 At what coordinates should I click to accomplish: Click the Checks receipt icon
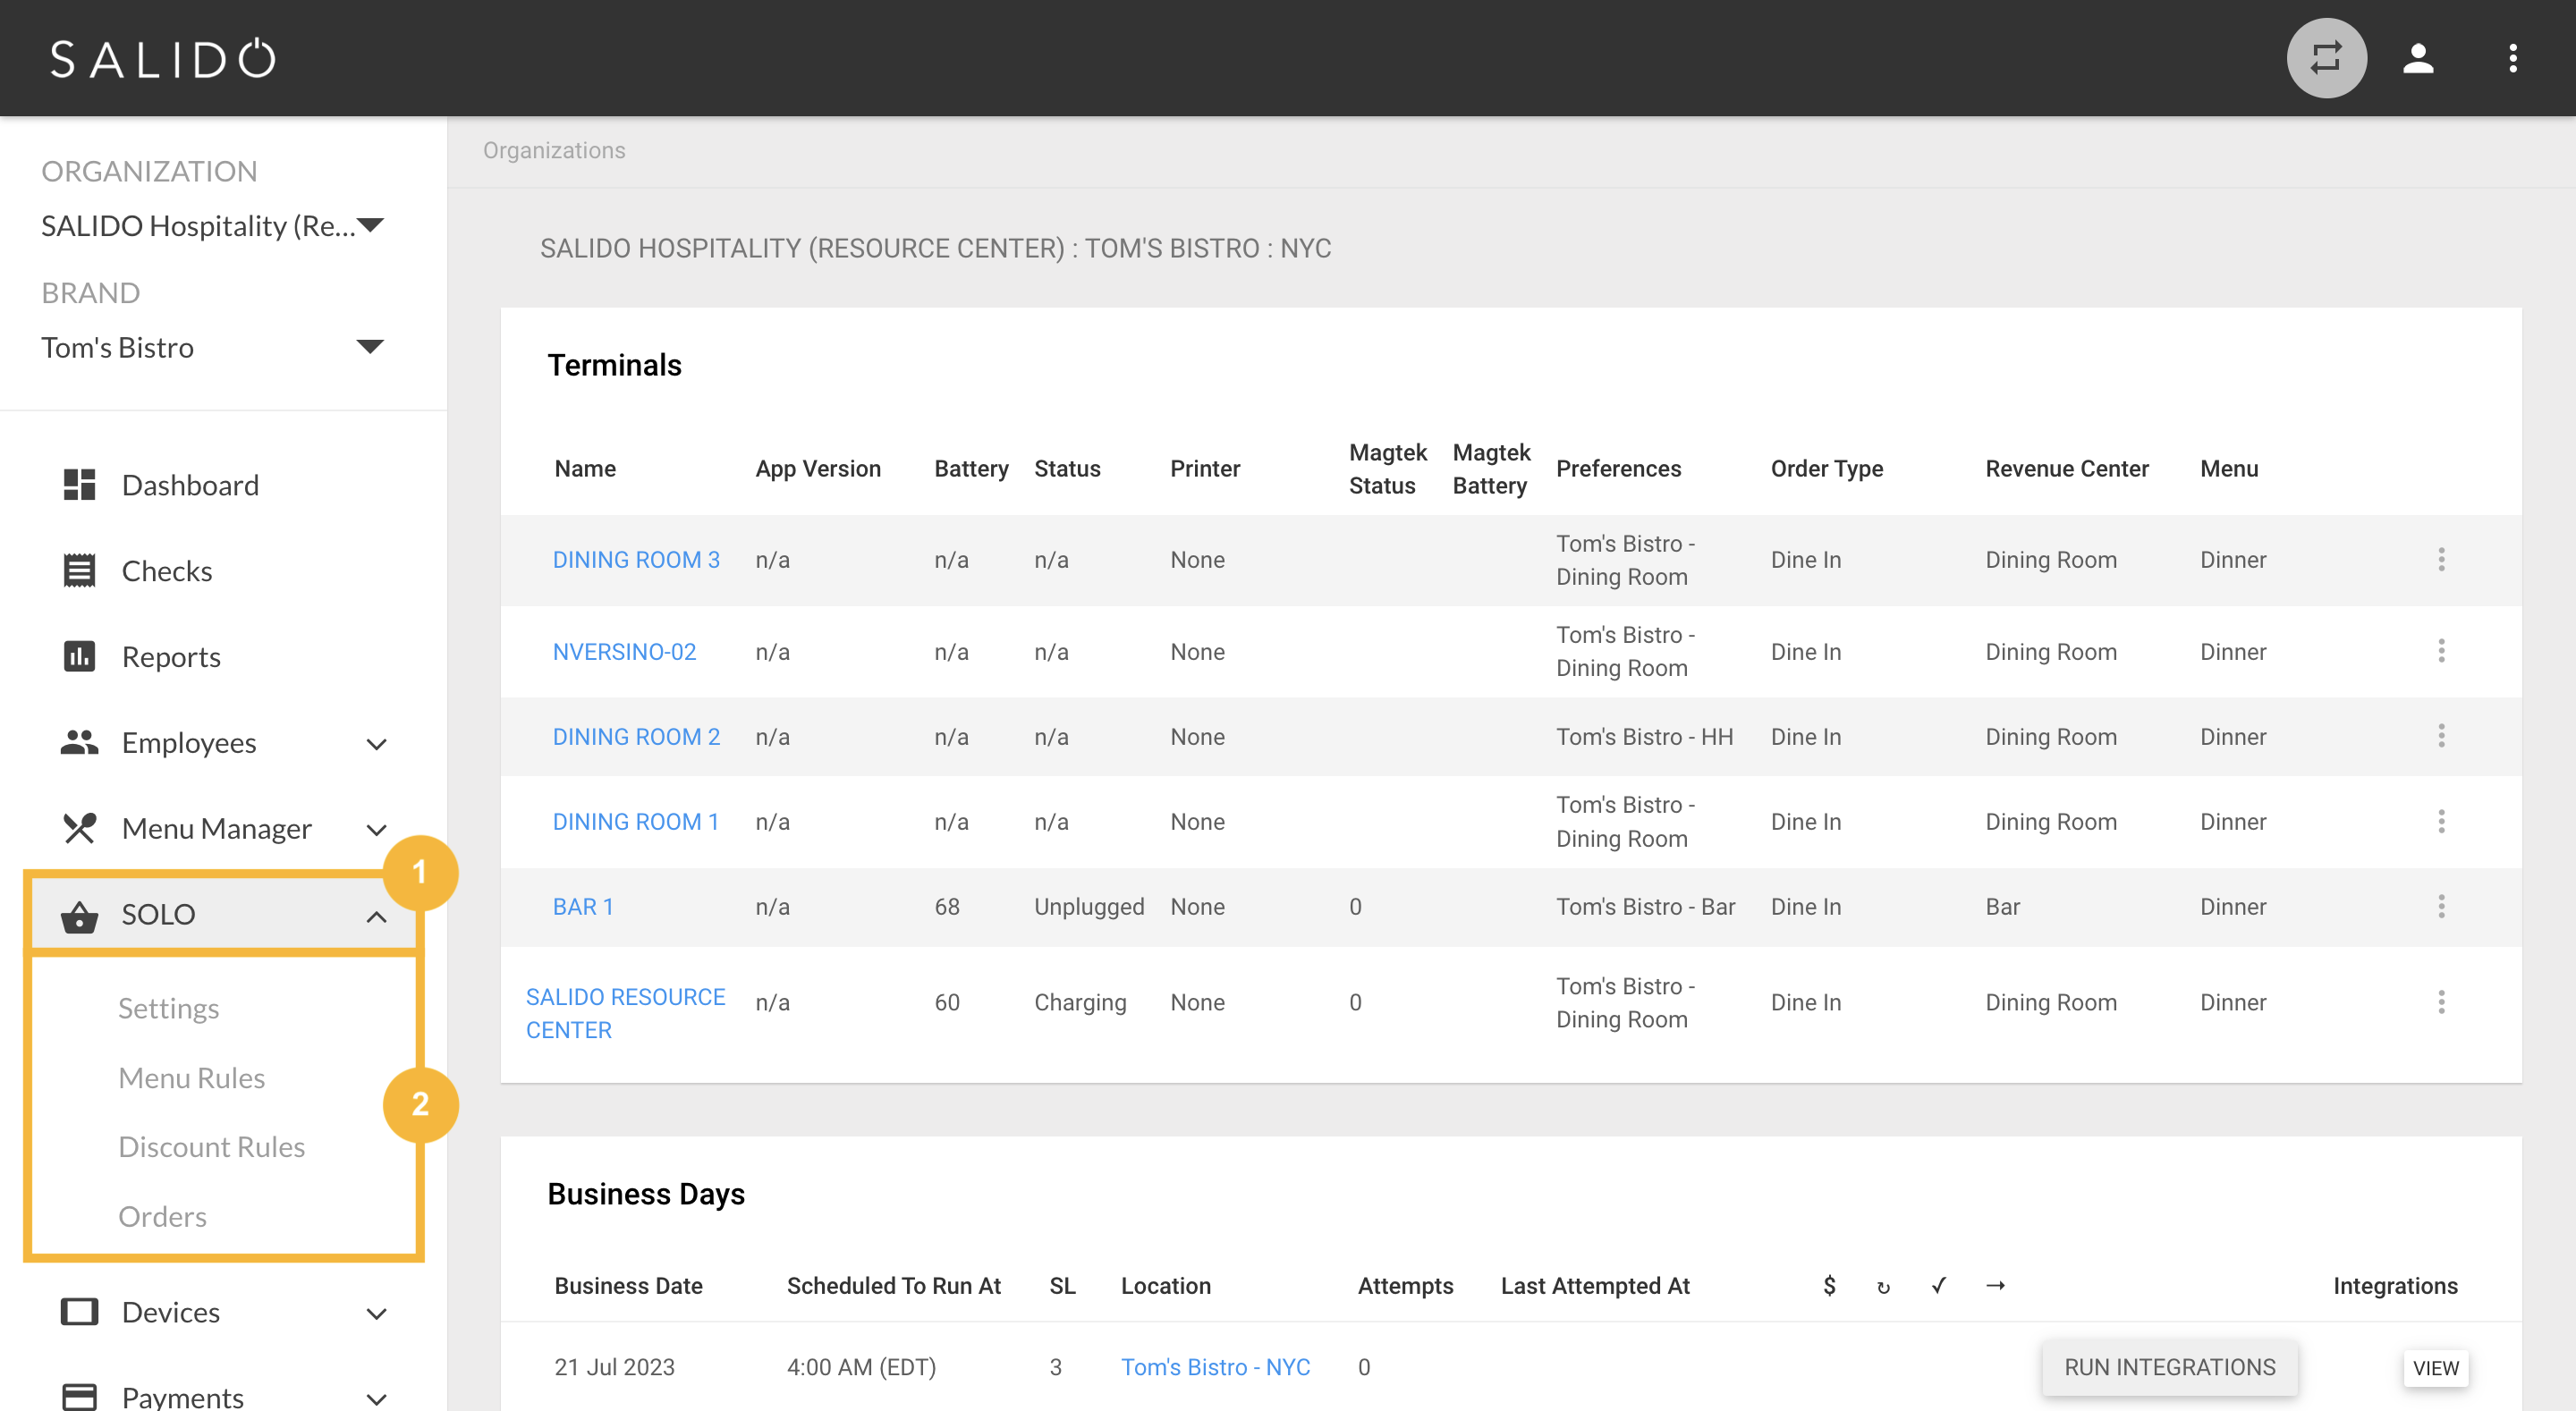coord(79,571)
